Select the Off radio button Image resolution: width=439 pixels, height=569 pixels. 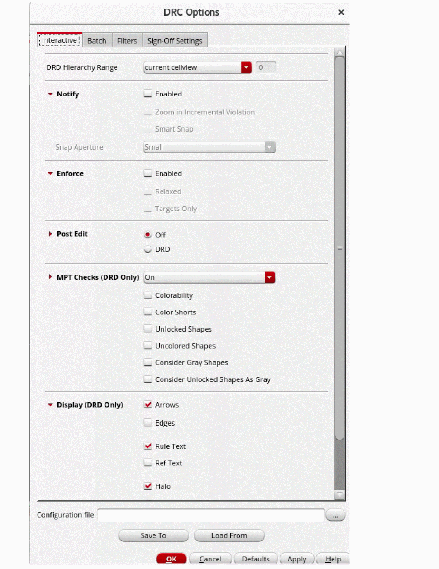[x=148, y=235]
